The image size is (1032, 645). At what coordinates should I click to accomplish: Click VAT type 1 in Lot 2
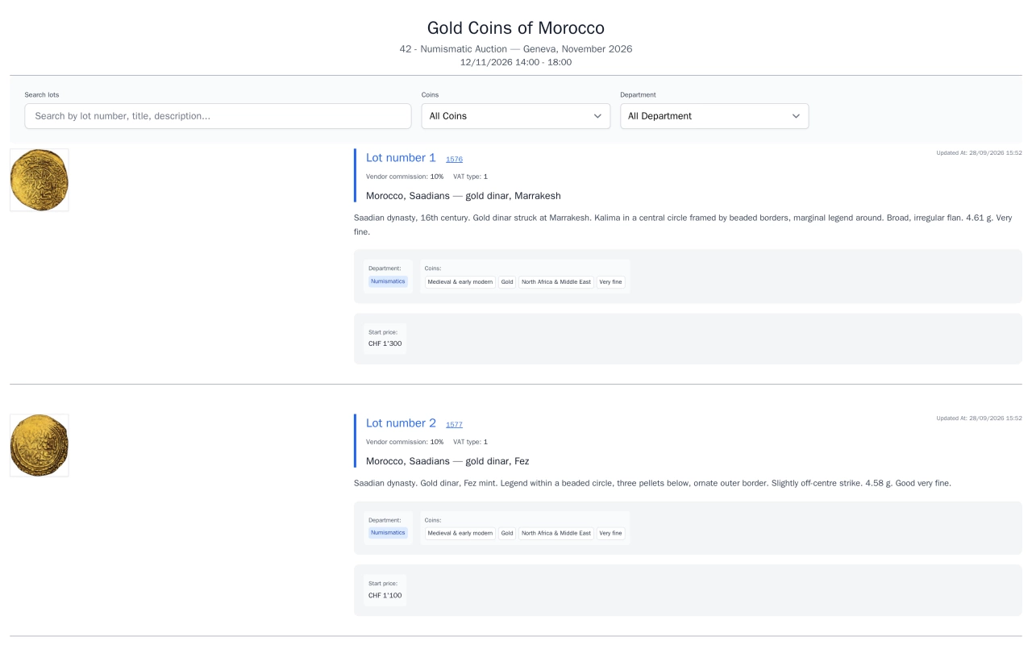coord(470,442)
